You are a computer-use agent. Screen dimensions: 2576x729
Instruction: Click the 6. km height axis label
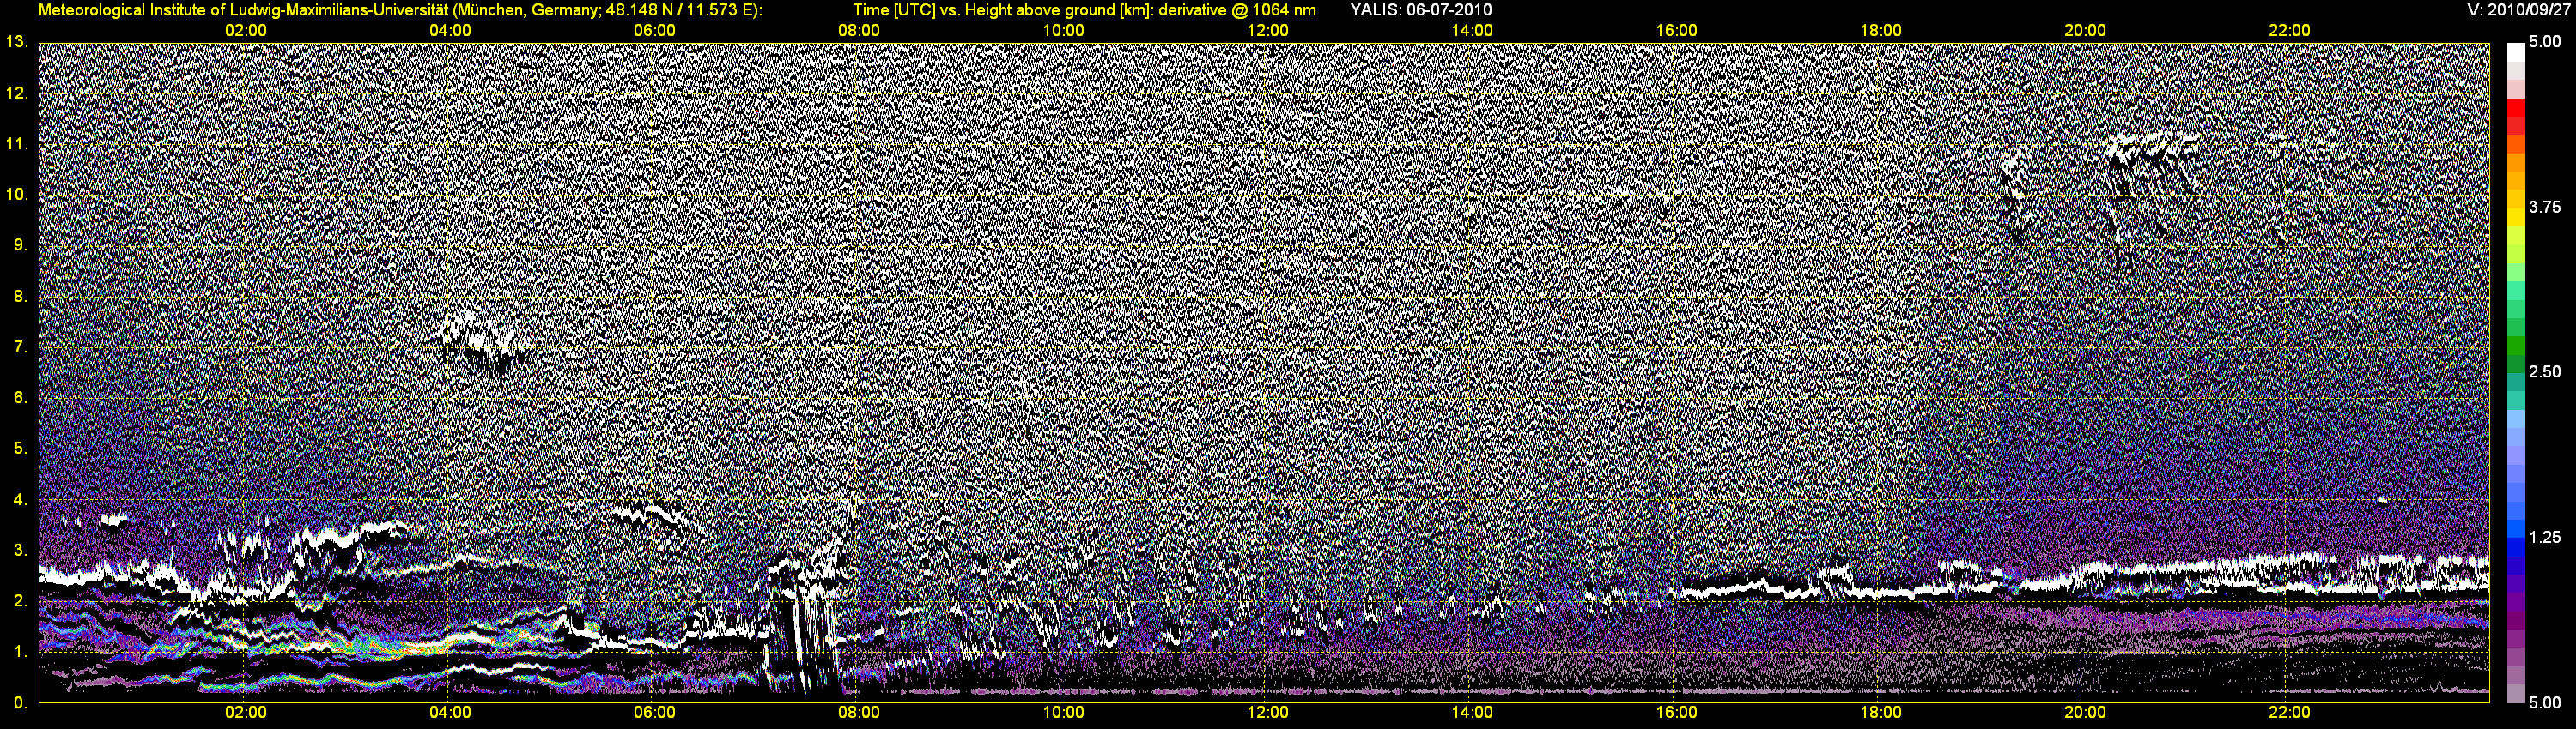point(21,397)
